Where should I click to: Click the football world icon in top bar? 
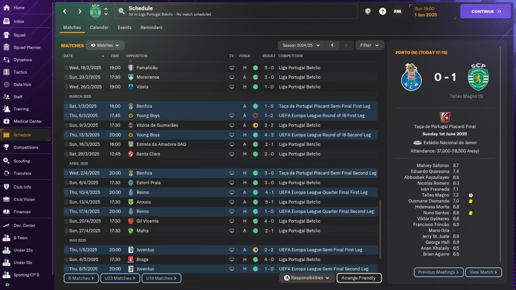click(368, 11)
